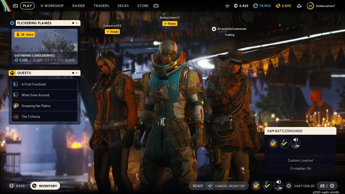Open the RAIDER tab
Screen dimensions: 345x194
[x=78, y=6]
